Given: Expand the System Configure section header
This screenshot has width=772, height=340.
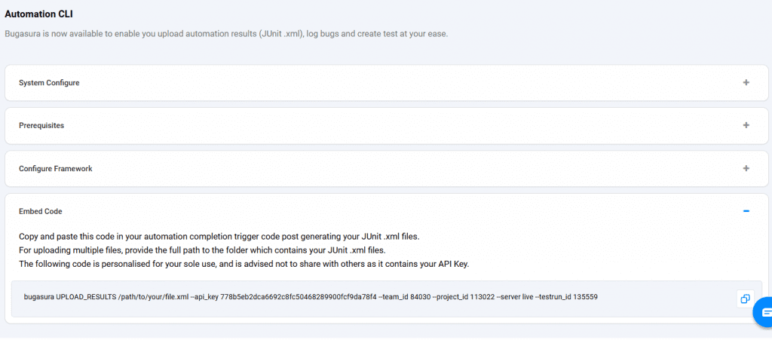Looking at the screenshot, I should (49, 83).
